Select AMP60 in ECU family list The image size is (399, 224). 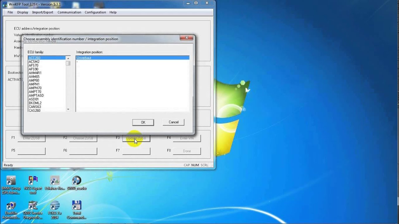tap(47, 81)
